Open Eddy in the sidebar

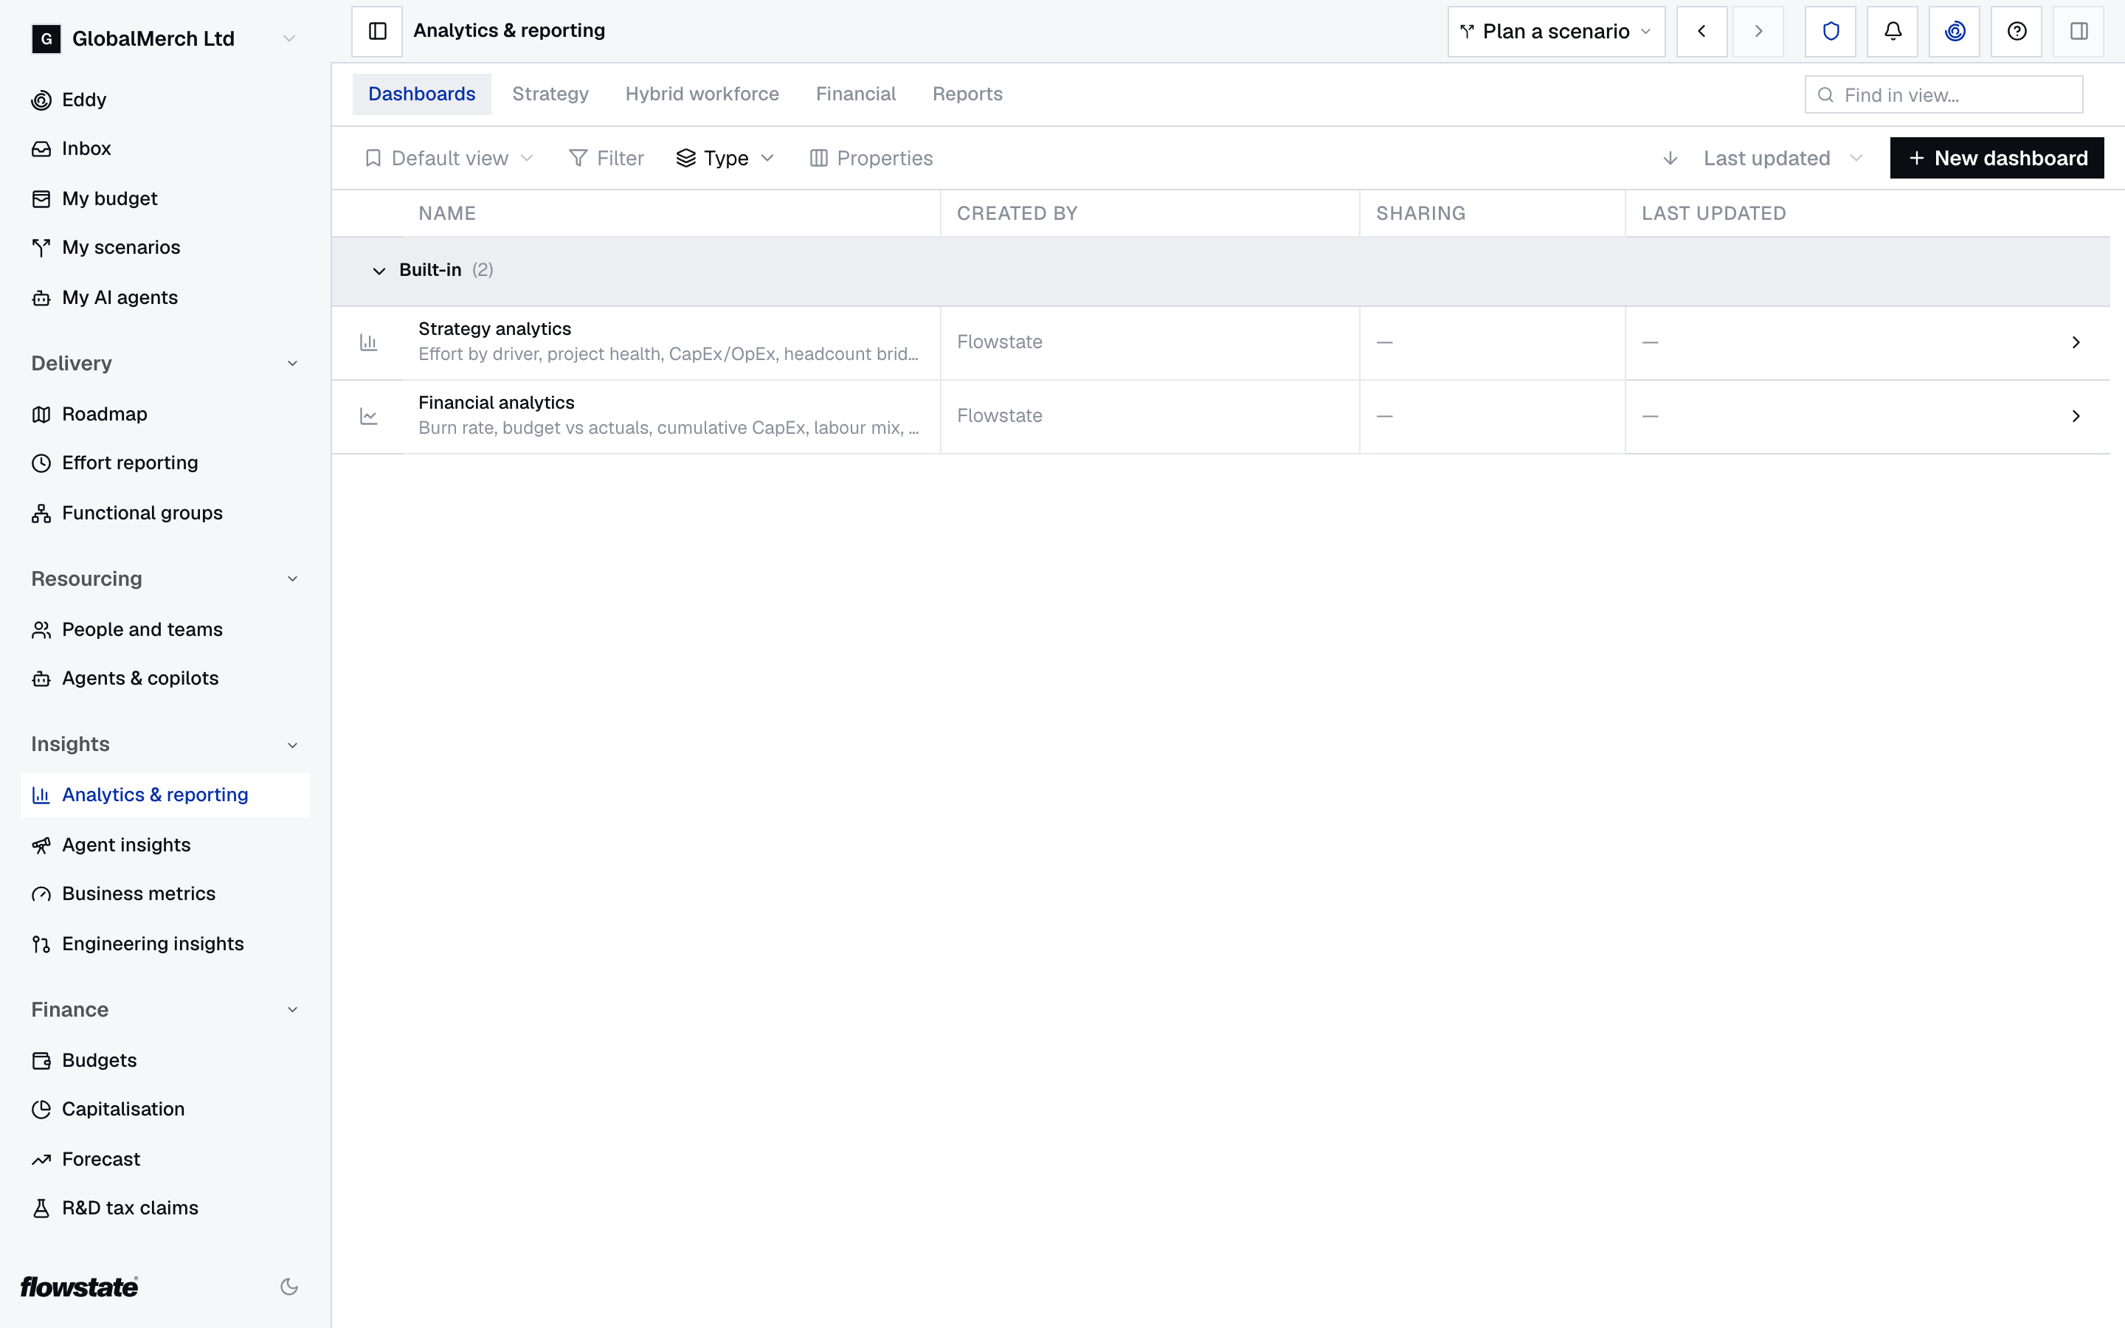pos(165,100)
